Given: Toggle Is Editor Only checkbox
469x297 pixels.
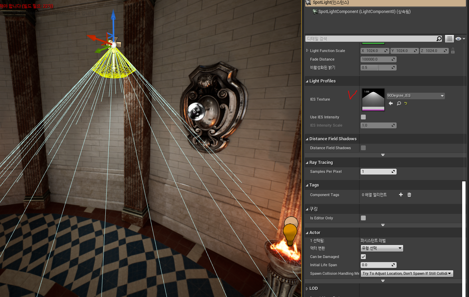Looking at the screenshot, I should click(363, 218).
